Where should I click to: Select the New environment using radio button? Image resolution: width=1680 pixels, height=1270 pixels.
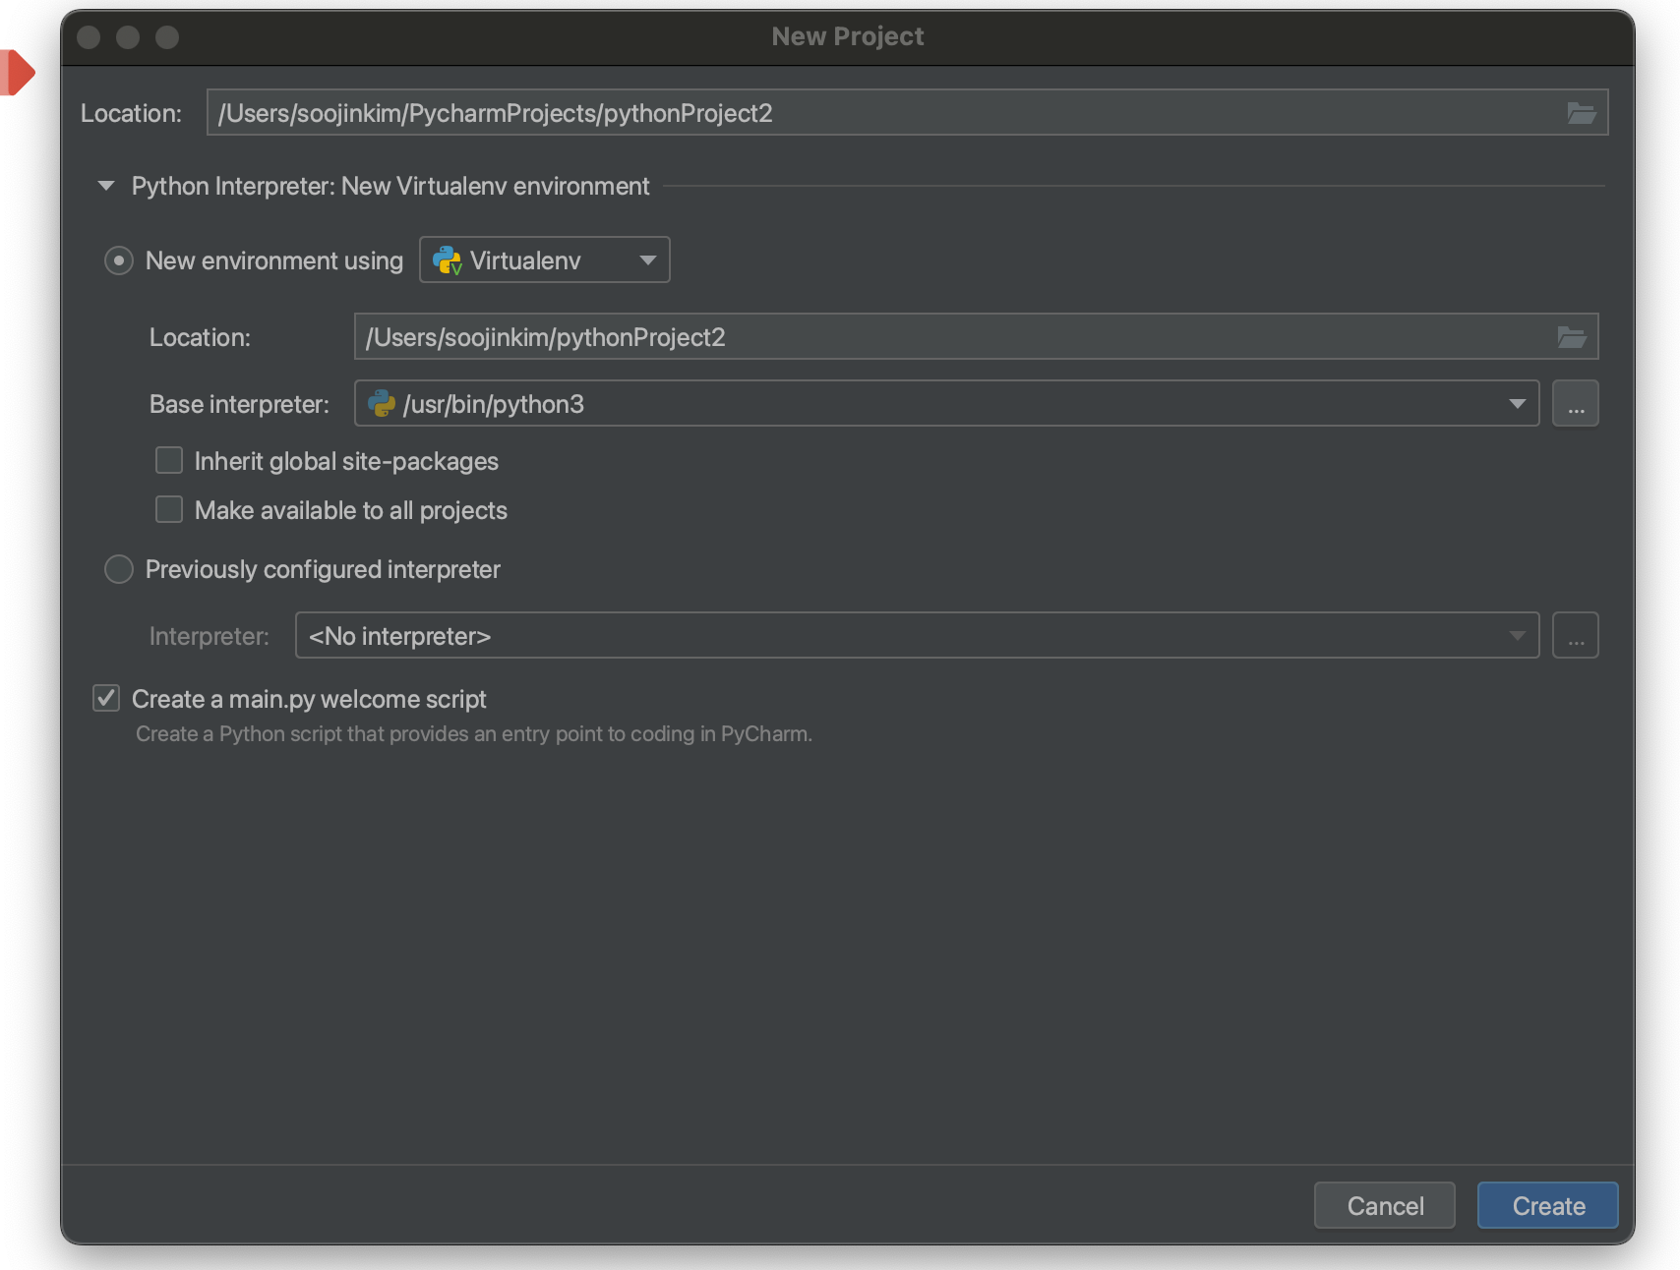click(x=119, y=260)
